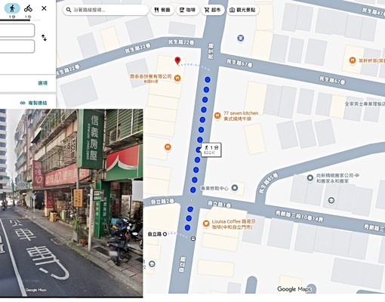Screen dimensions: 385x302
Task: Open the Street View thumbnail
Action: tap(71, 203)
